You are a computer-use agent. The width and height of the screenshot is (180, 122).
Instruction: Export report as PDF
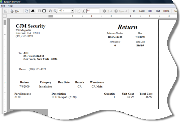point(134,11)
